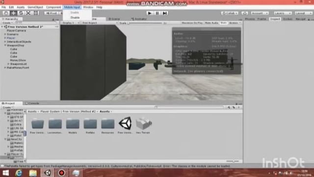This screenshot has height=177, width=314.
Task: Start Play mode with the Play button
Action: tap(149, 13)
